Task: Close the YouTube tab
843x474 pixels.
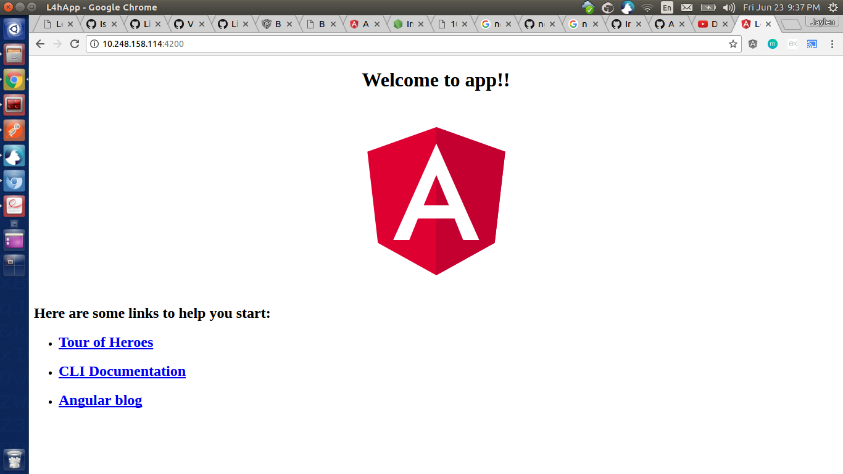Action: (x=724, y=24)
